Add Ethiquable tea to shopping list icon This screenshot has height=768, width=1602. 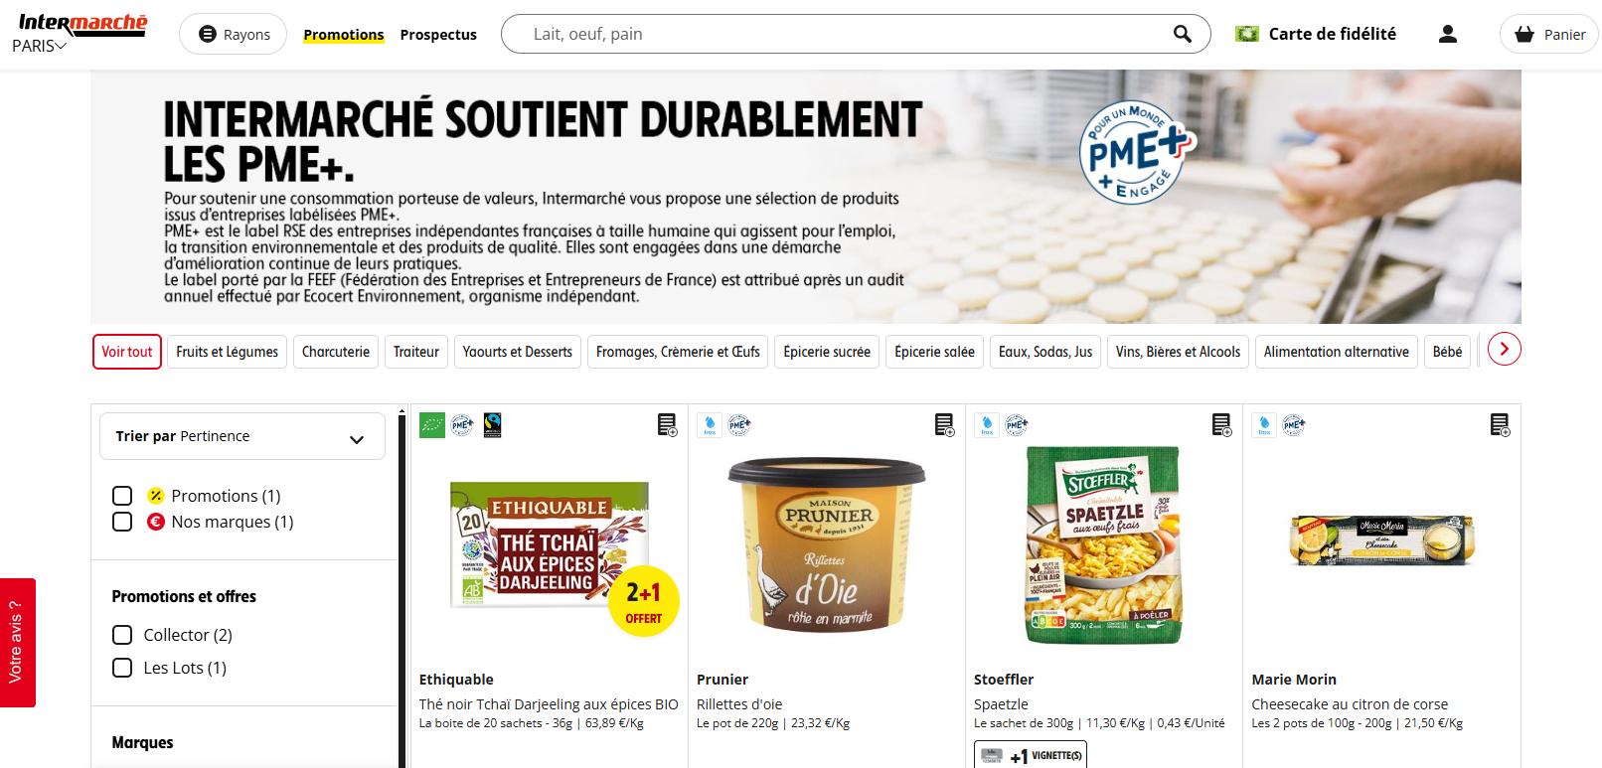tap(667, 425)
